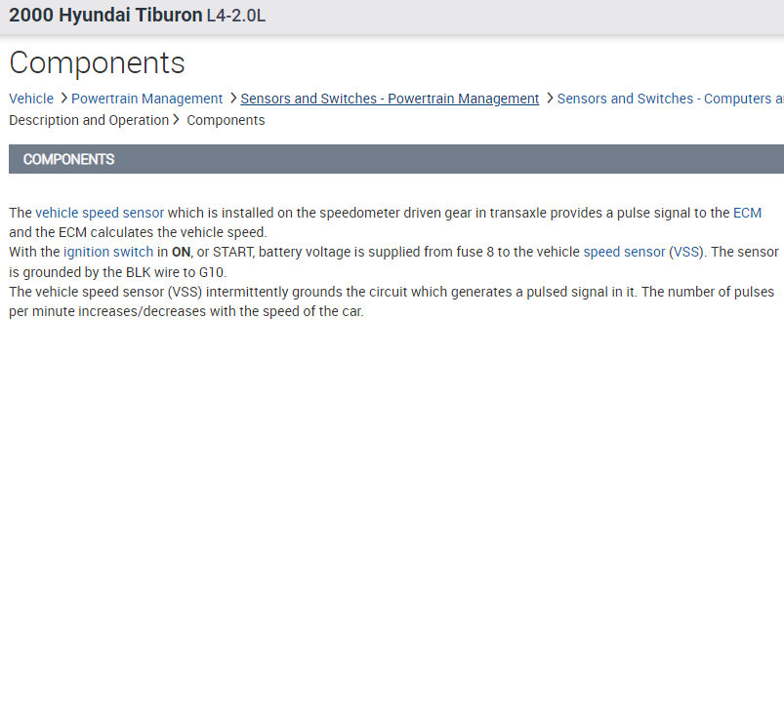Click the text "and the ECM calculates the vehicle speed."
The width and height of the screenshot is (784, 718).
pos(138,232)
